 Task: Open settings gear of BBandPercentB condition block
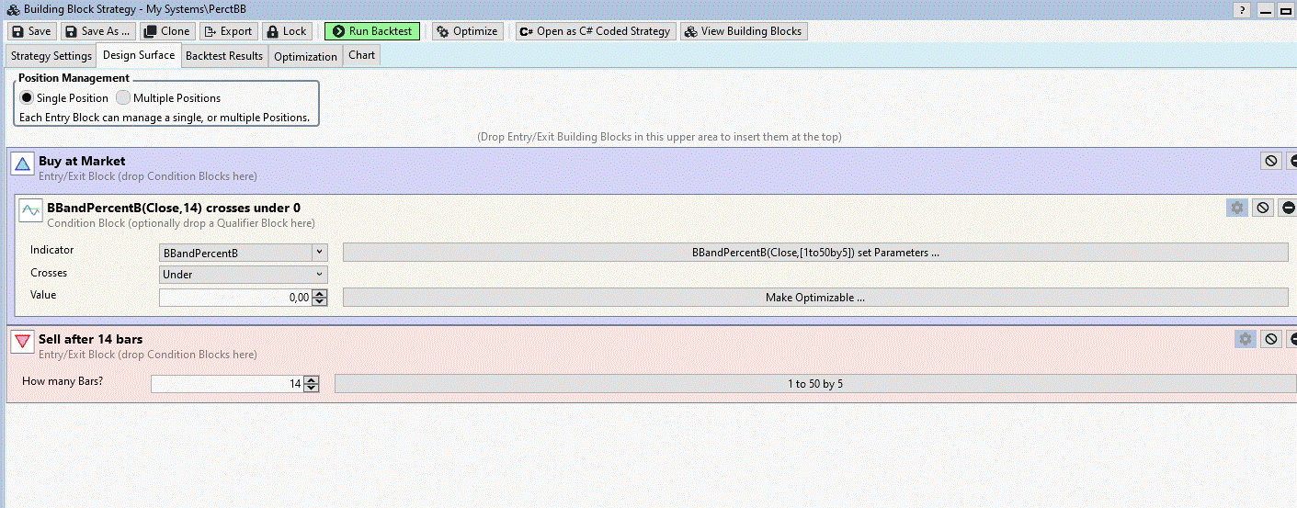point(1237,208)
